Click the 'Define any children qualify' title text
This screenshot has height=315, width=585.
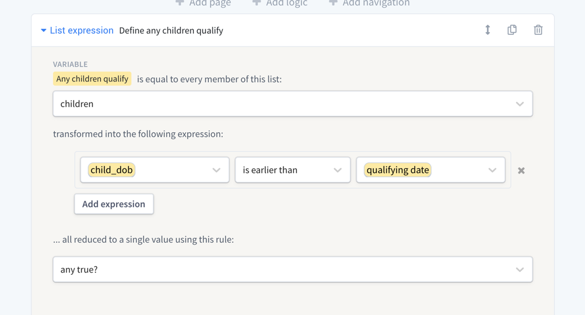171,30
